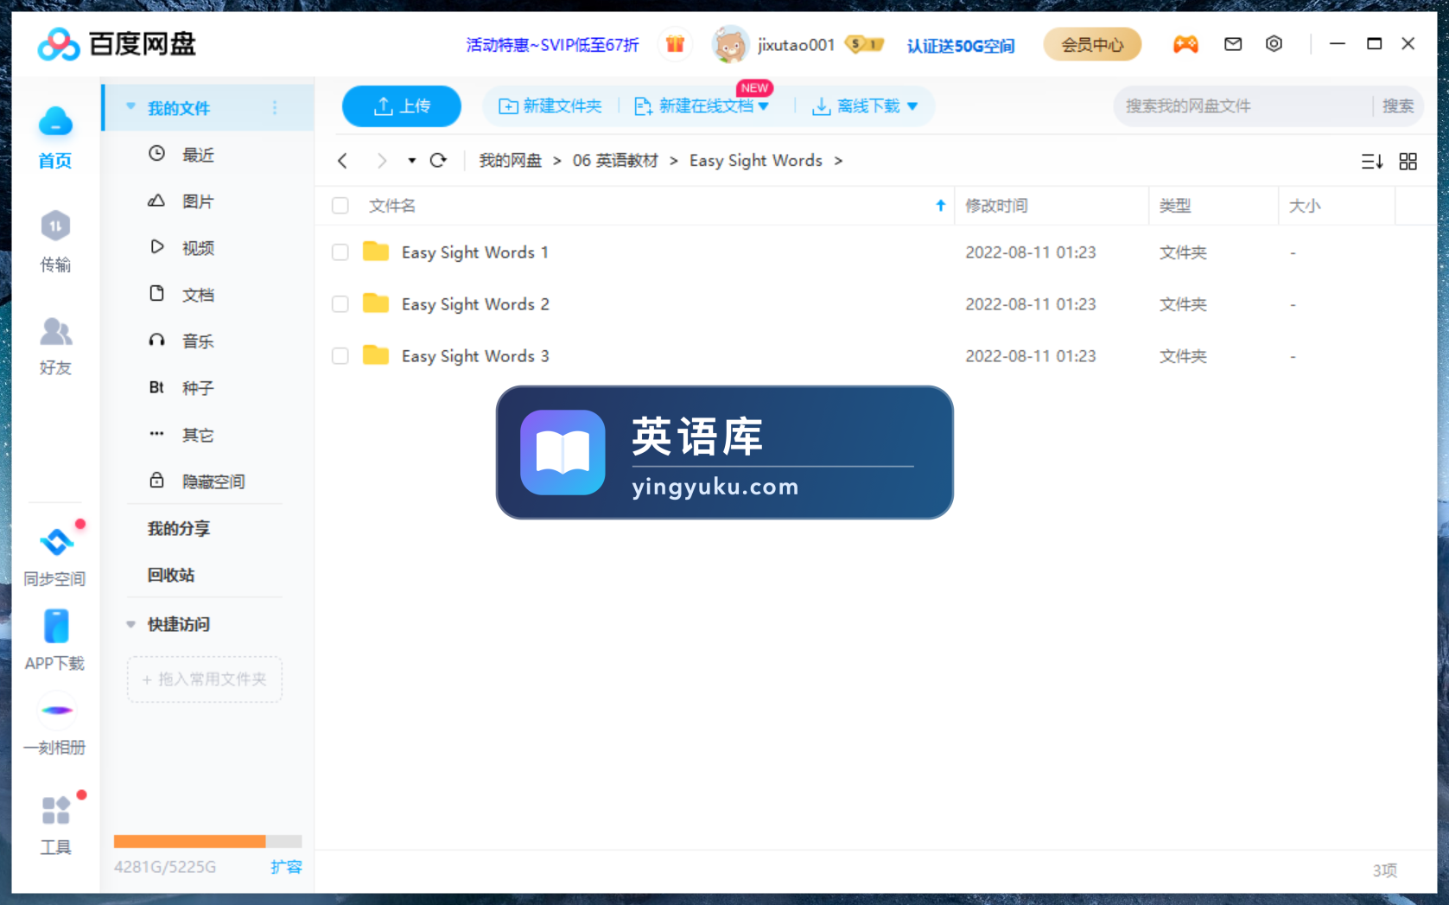Click the 拖入常用文件夹 drop box
The width and height of the screenshot is (1449, 905).
point(205,679)
